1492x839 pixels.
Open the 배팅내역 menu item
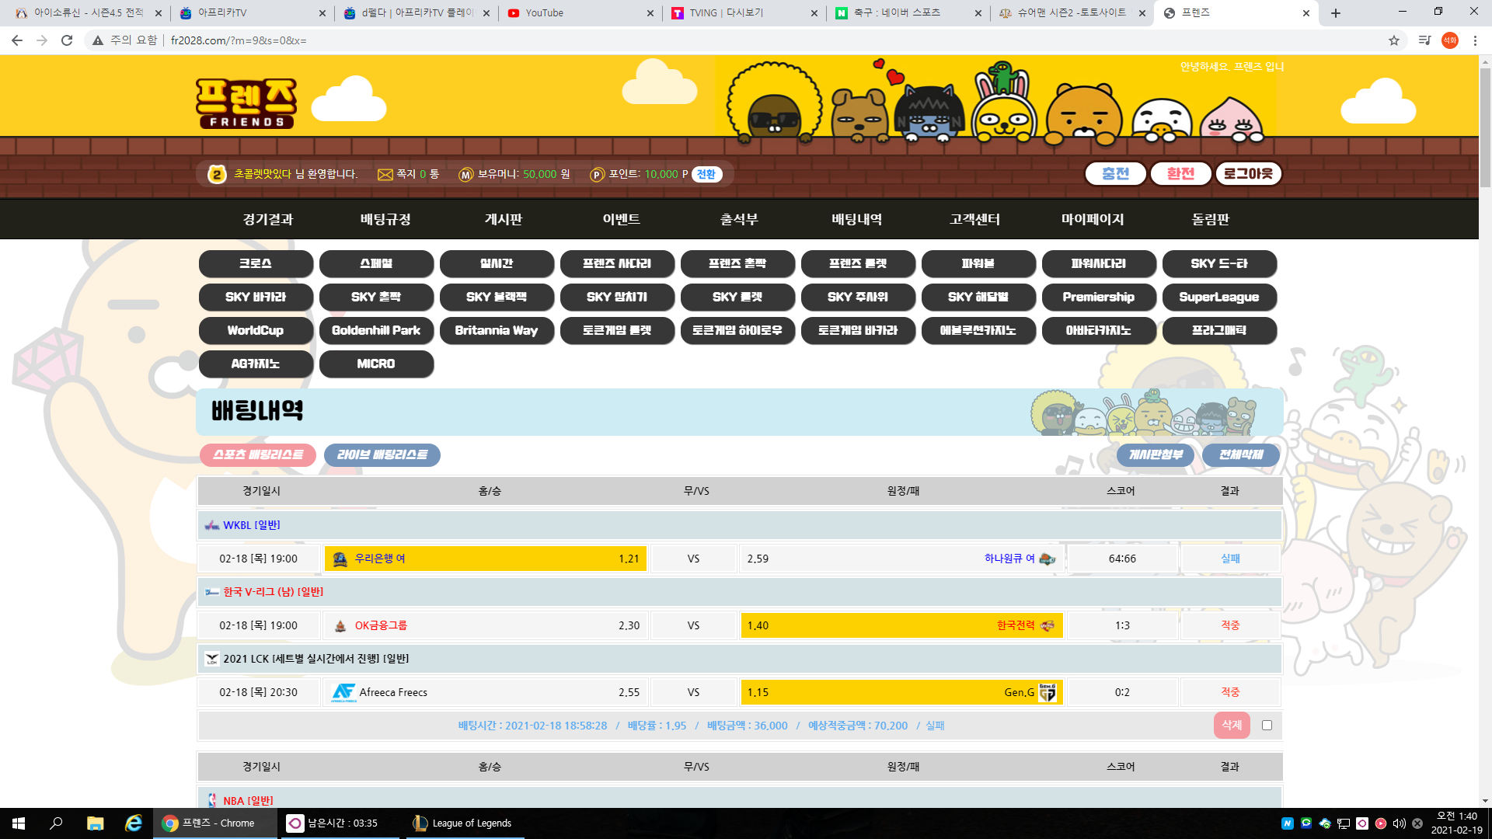(856, 219)
